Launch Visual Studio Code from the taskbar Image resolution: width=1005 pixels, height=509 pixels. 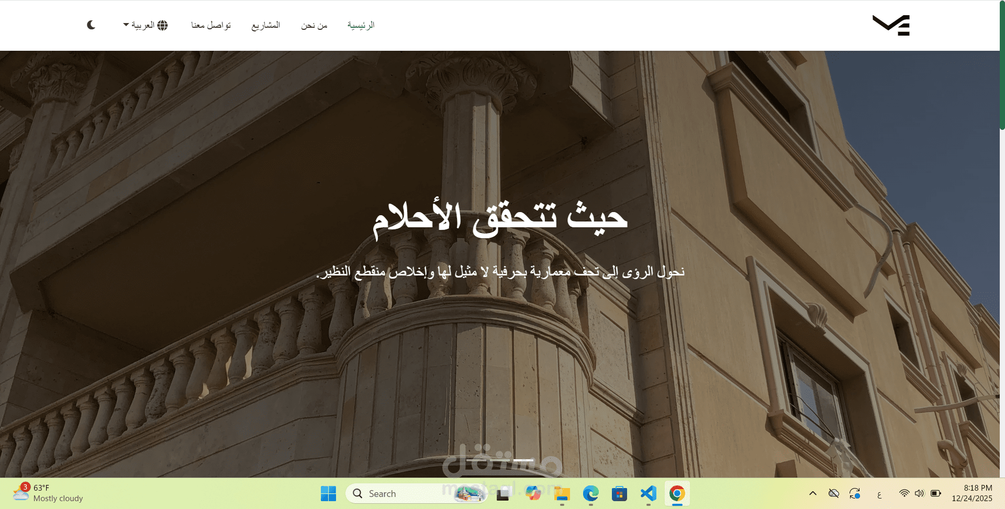point(648,493)
